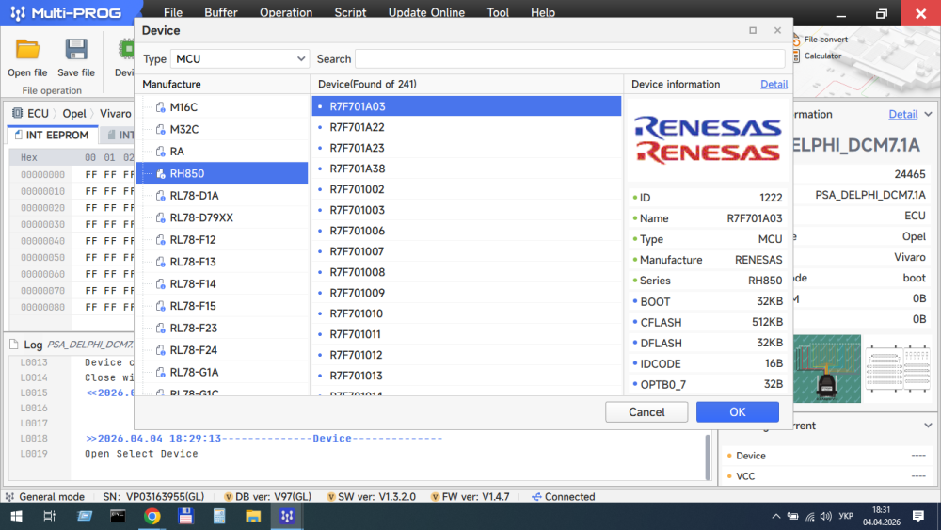The image size is (941, 530).
Task: Click Detail link in main information panel
Action: (902, 114)
